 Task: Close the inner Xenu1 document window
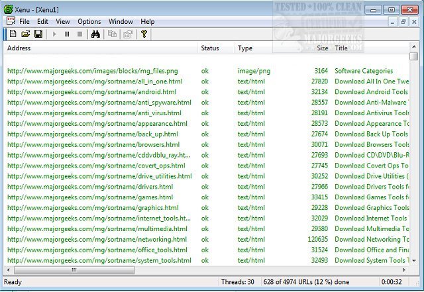tap(414, 22)
